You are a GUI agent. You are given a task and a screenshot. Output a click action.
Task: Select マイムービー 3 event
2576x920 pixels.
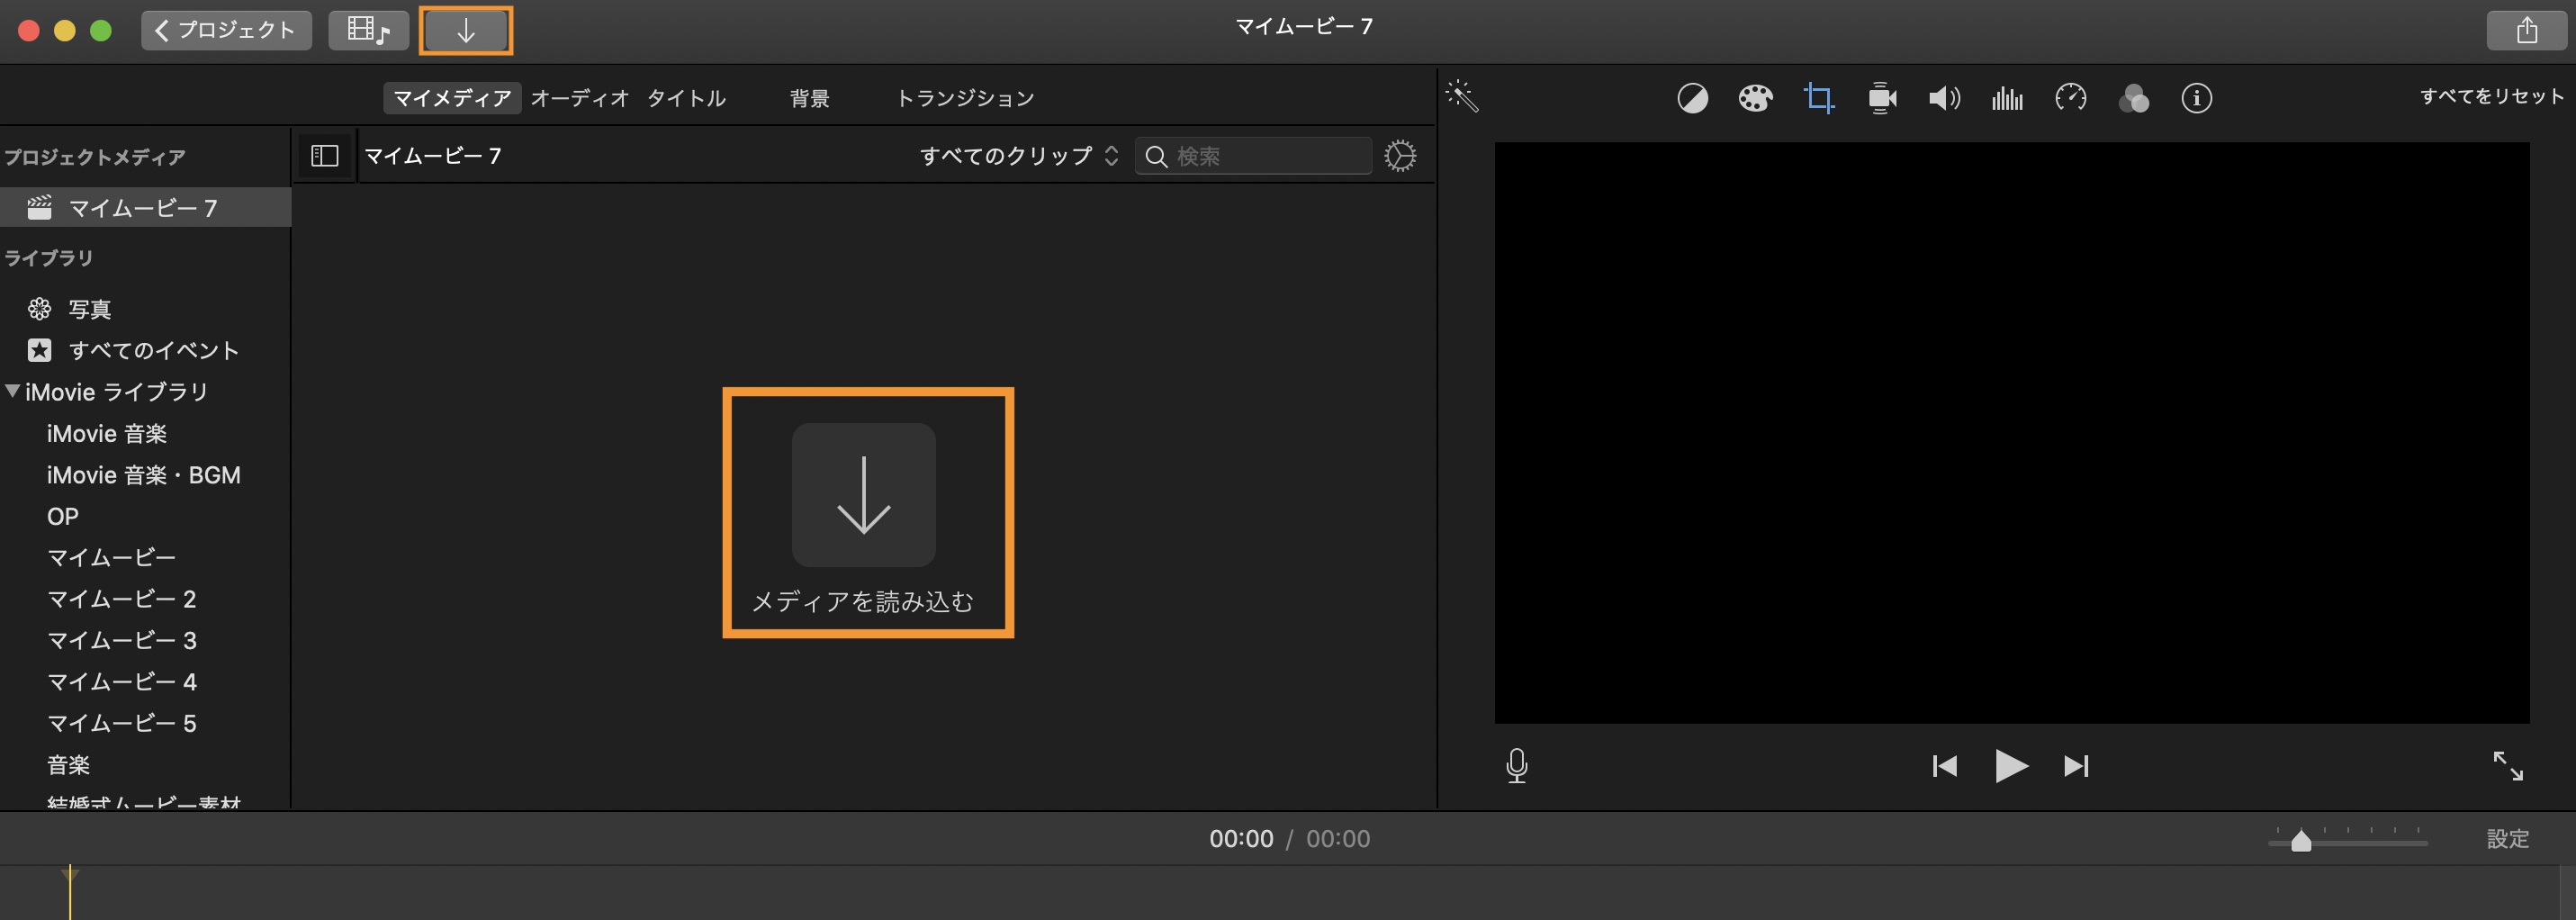(x=121, y=640)
